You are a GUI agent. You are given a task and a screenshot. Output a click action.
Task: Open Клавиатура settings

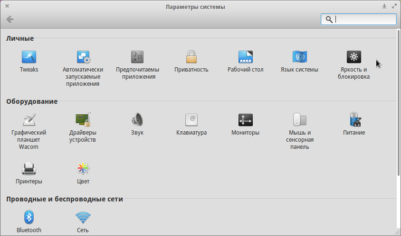(x=191, y=119)
